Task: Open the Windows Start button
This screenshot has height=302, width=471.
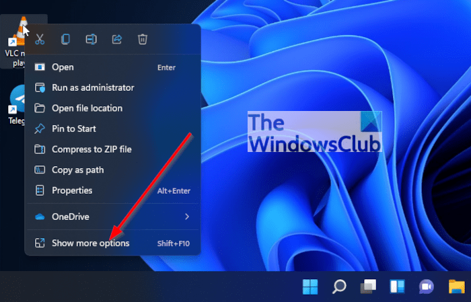Action: 310,287
